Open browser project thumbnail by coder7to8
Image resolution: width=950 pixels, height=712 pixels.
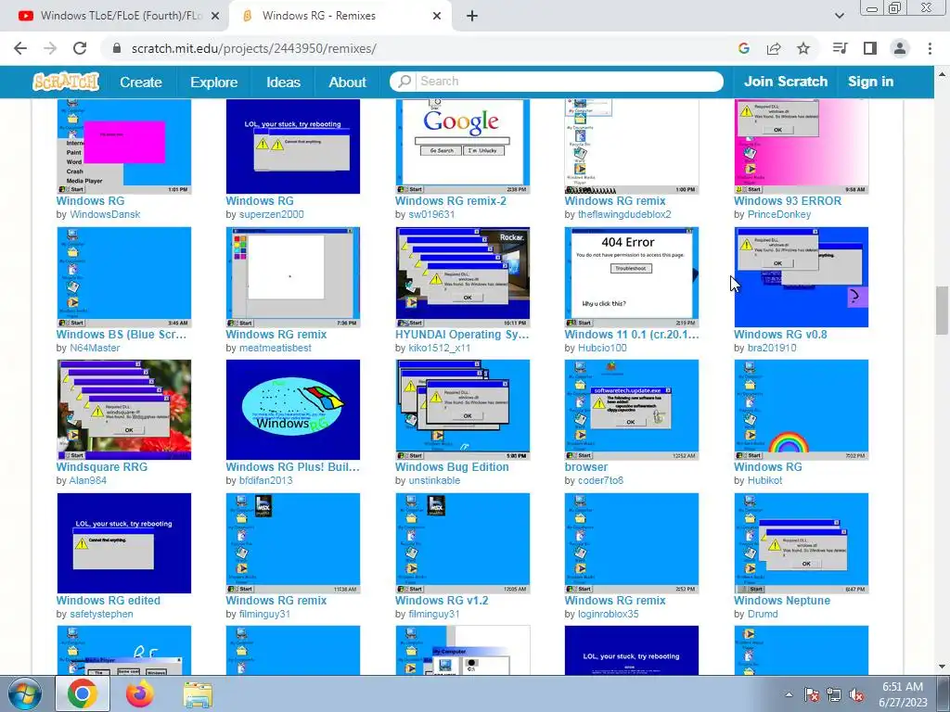coord(632,410)
